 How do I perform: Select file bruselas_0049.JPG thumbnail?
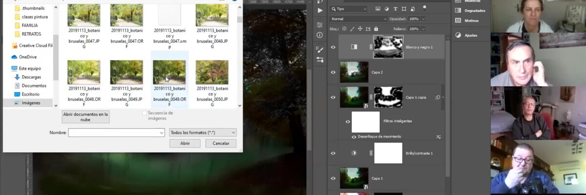[126, 72]
